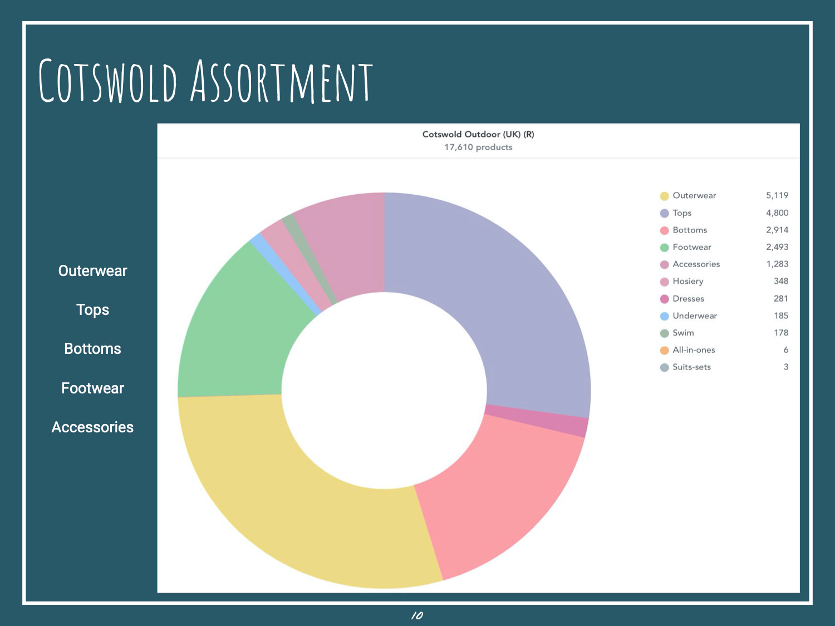Click the 2,493 Footwear count
This screenshot has height=626, width=835.
click(x=777, y=247)
